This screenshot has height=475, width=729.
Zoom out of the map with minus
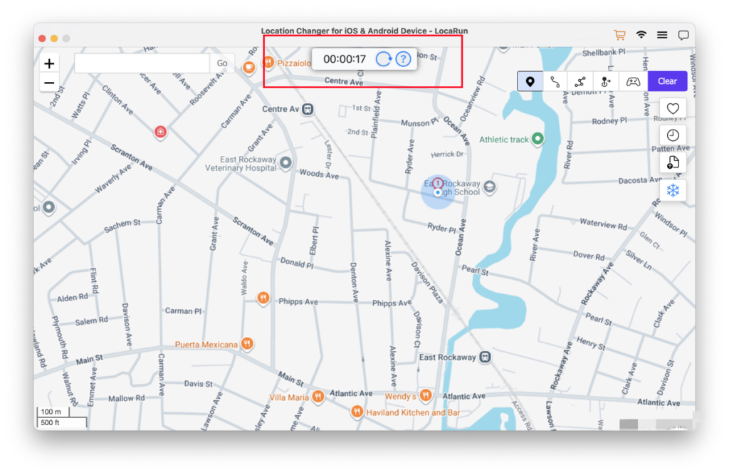[49, 83]
